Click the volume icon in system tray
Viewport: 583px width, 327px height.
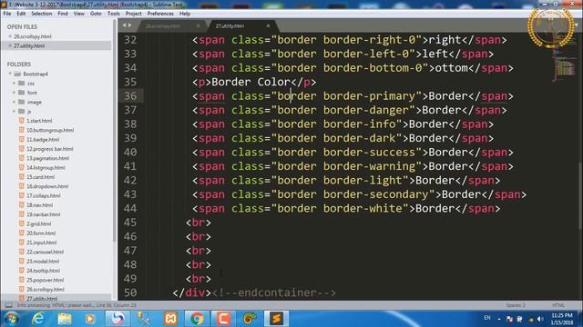(x=540, y=319)
